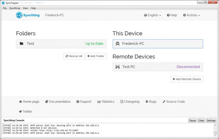
Task: Clear the Syncthing console
Action: click(201, 120)
